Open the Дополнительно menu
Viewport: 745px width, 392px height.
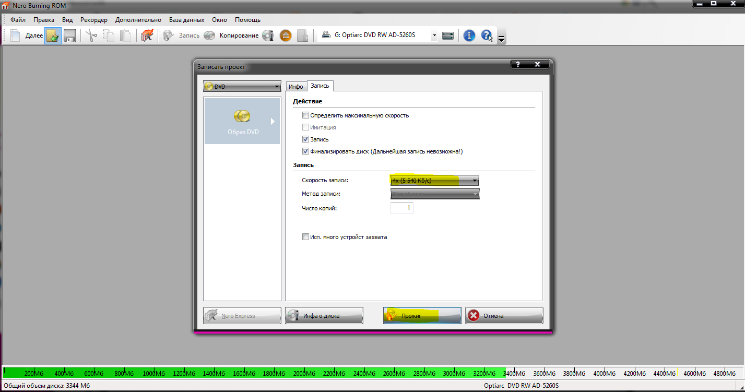point(138,20)
